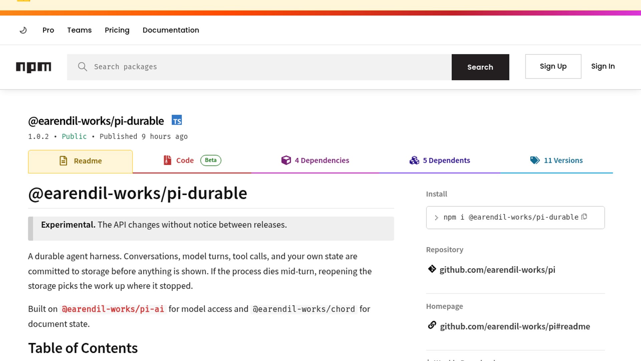Click the 1.0.2 version number
The height and width of the screenshot is (361, 641).
pos(38,136)
